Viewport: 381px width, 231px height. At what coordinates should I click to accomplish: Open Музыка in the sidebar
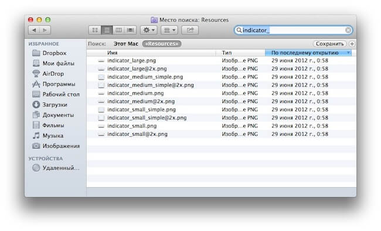[x=53, y=136]
